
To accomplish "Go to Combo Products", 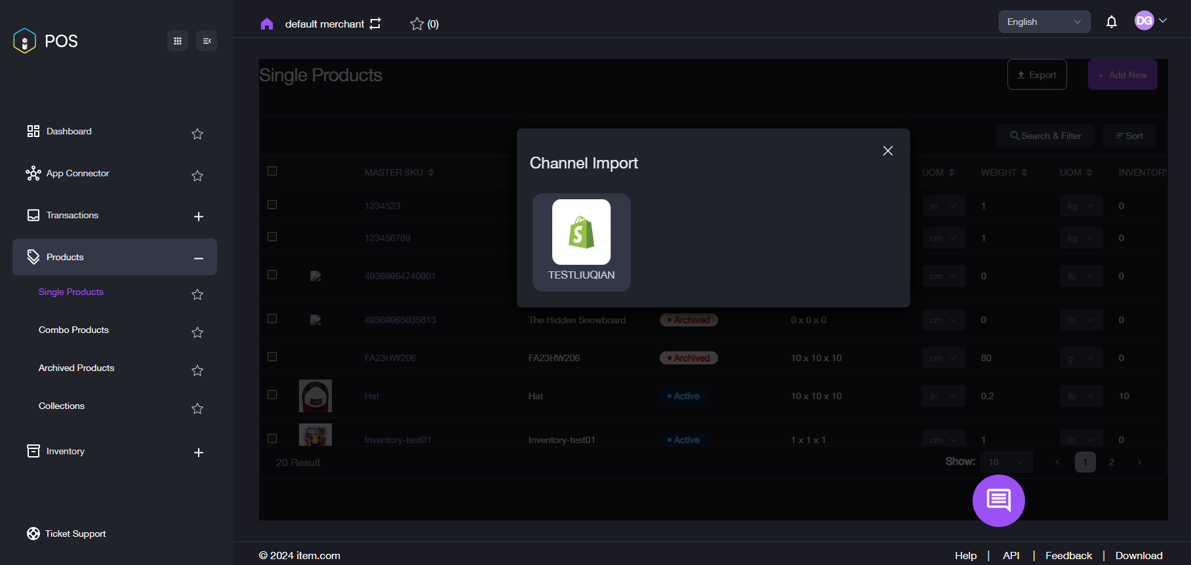I will (x=73, y=330).
